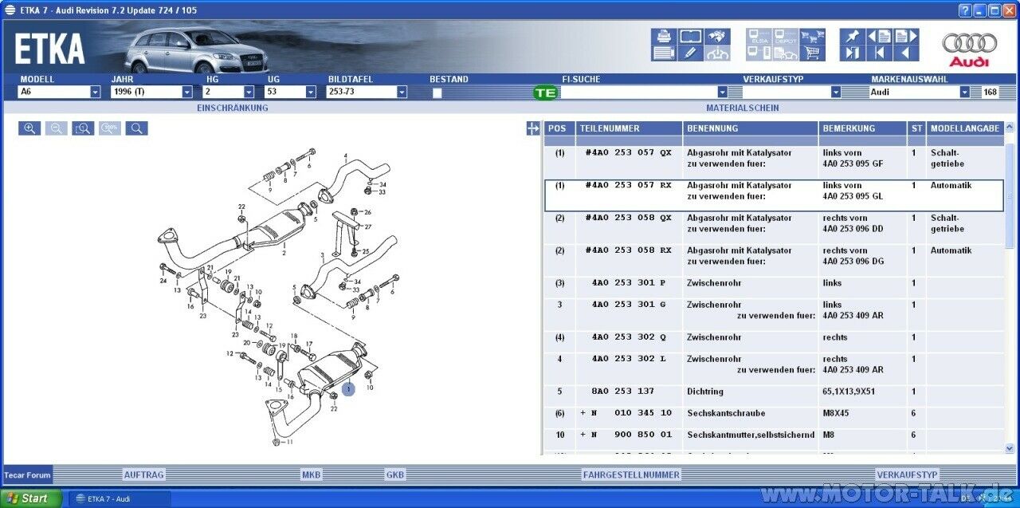The width and height of the screenshot is (1020, 508).
Task: Click the plain magnifier icon
Action: tap(137, 128)
